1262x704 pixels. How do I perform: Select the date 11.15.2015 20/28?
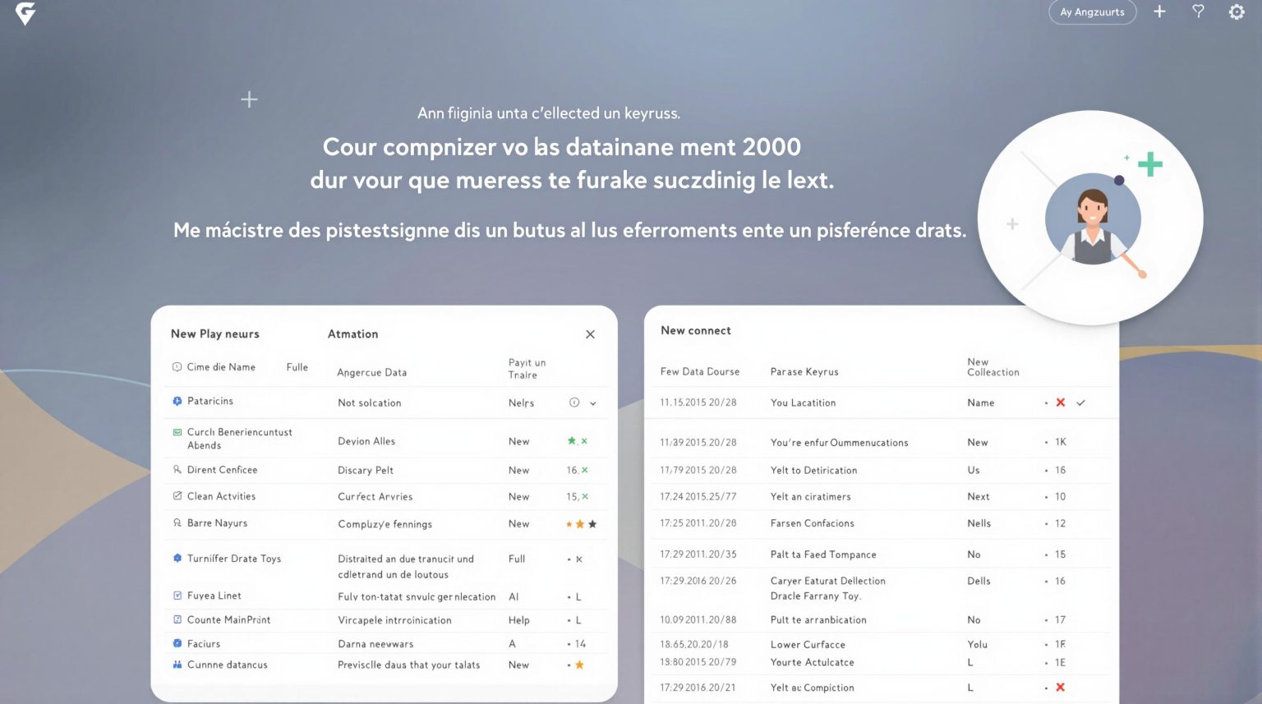pyautogui.click(x=698, y=403)
